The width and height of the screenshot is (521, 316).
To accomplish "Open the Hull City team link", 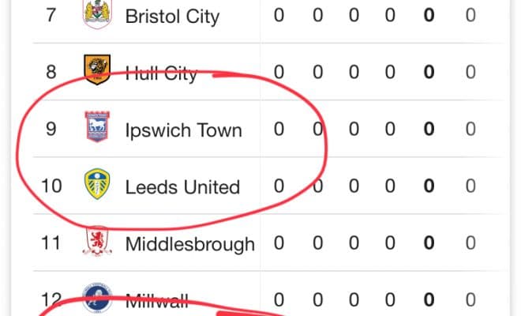I will point(162,73).
